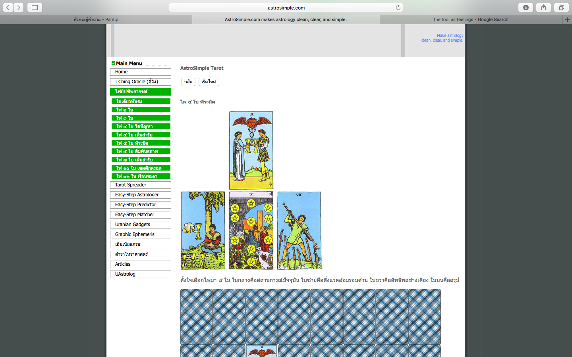Select the ไพ่ยิปซีพยากรณ์ menu heading

141,92
